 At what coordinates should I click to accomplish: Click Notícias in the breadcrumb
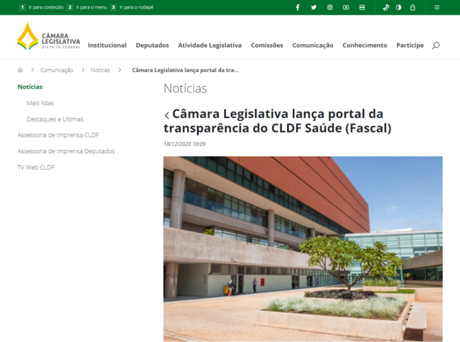(x=100, y=70)
